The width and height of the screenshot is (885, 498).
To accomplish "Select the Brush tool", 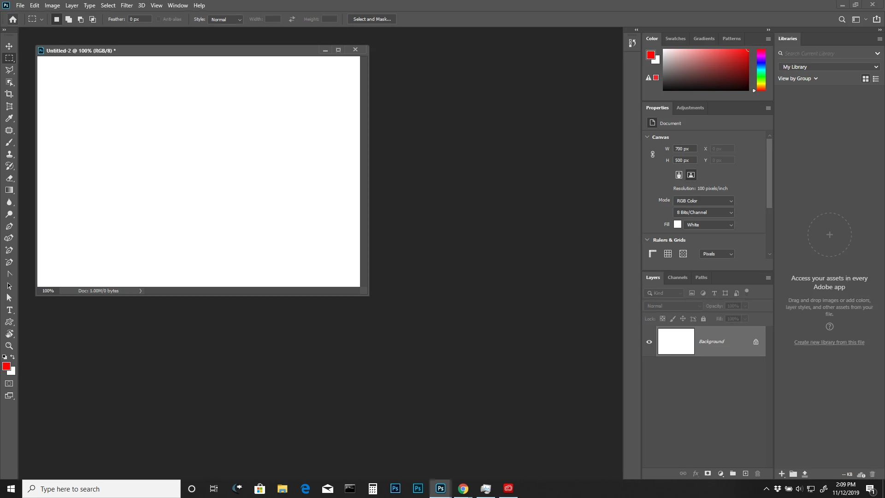I will coord(9,142).
